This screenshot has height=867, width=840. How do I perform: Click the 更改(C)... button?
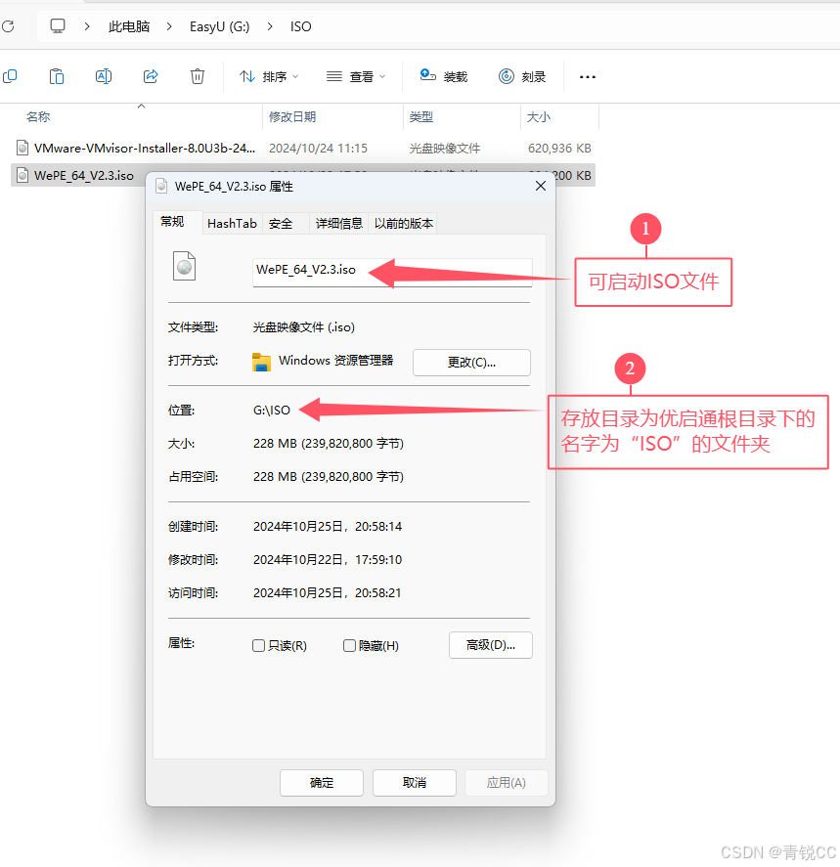(471, 363)
